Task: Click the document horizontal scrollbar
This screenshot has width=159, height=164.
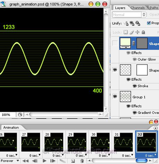Action: tap(64, 114)
